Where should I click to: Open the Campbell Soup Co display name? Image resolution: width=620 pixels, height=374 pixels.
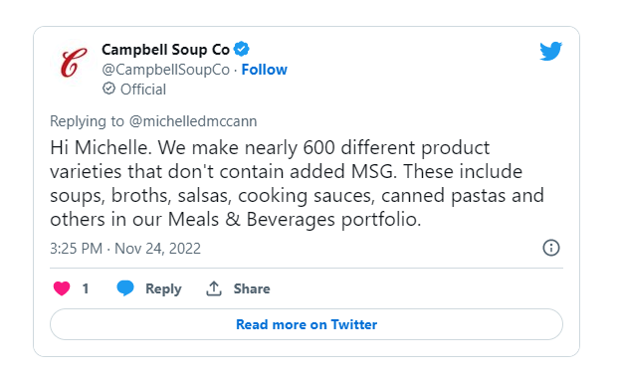click(x=165, y=50)
